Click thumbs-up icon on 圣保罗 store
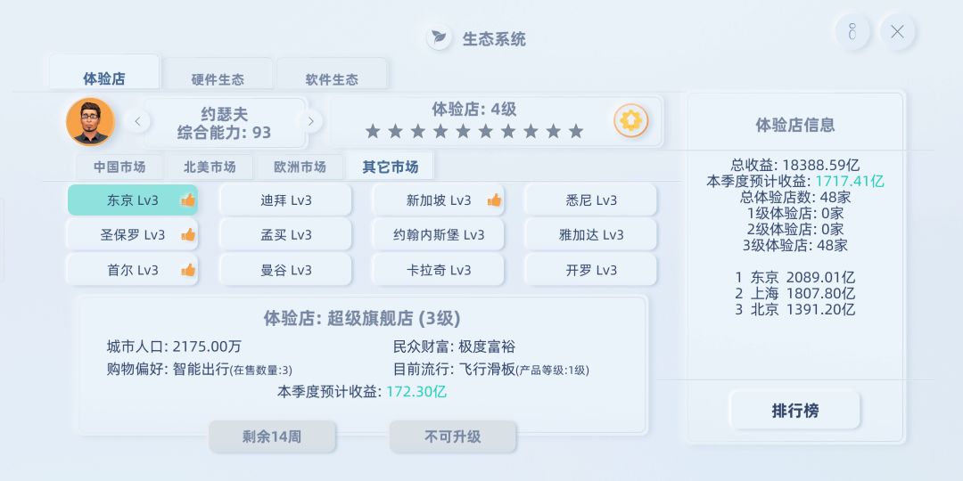This screenshot has height=481, width=963. click(188, 235)
